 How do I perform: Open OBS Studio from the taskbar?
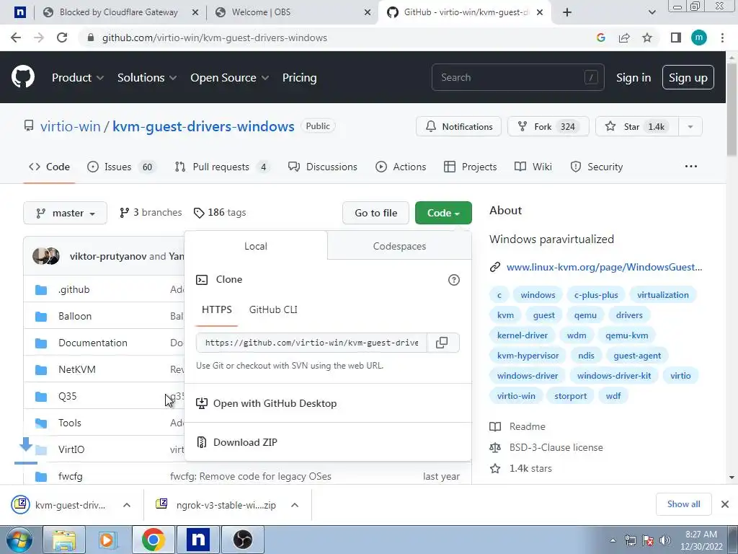pyautogui.click(x=243, y=540)
